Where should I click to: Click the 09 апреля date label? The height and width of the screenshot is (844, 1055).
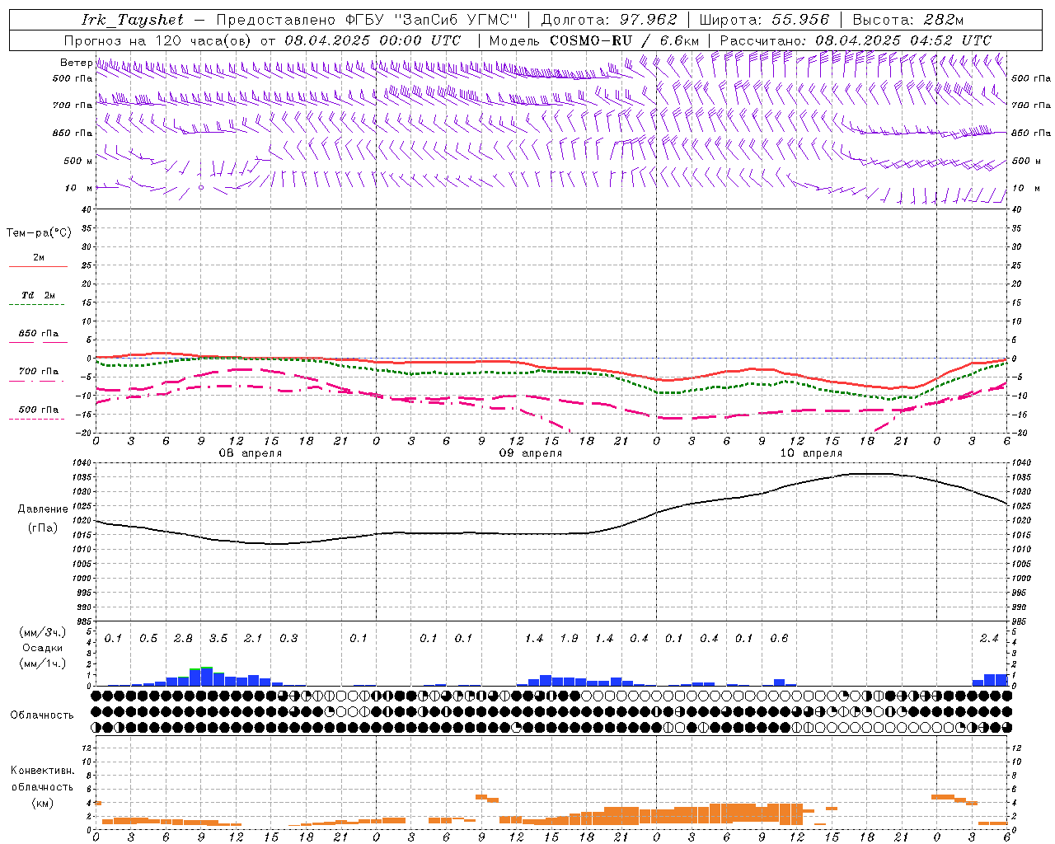pos(531,453)
